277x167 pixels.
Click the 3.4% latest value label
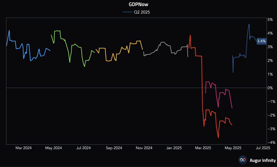tap(262, 41)
